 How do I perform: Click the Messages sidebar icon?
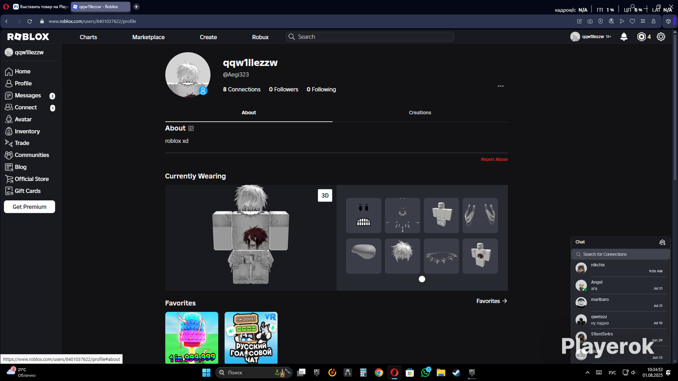pos(9,96)
